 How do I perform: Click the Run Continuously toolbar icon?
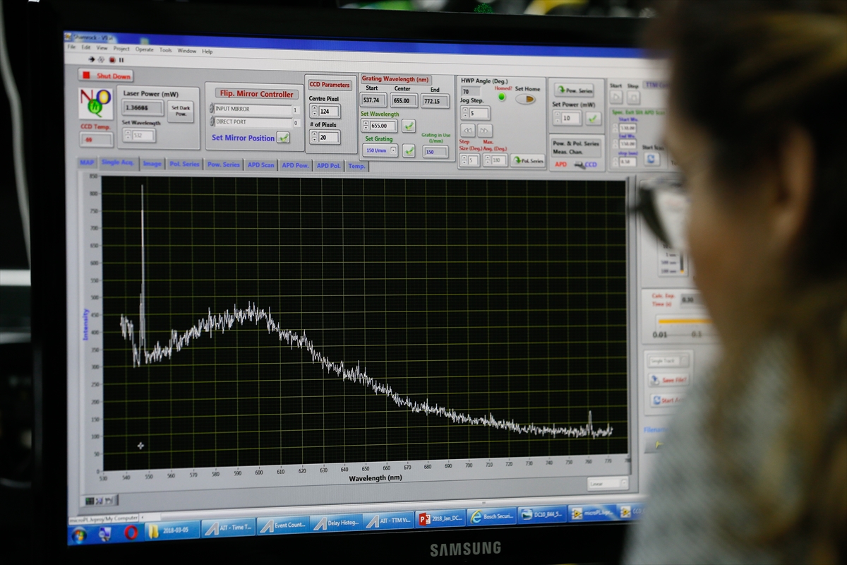pyautogui.click(x=101, y=60)
